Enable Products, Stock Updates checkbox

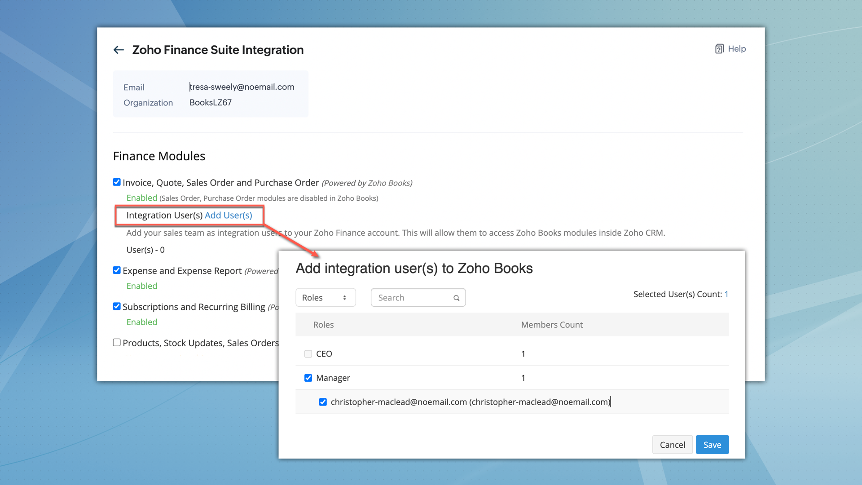pyautogui.click(x=117, y=343)
